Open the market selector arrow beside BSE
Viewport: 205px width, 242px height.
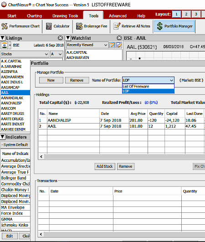pos(10,45)
